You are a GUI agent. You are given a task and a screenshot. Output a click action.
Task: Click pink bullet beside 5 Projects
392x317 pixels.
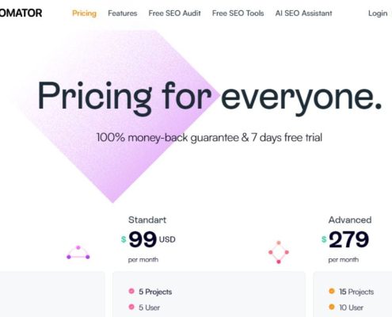(x=131, y=291)
